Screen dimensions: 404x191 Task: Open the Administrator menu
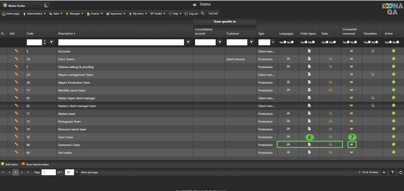tap(34, 14)
